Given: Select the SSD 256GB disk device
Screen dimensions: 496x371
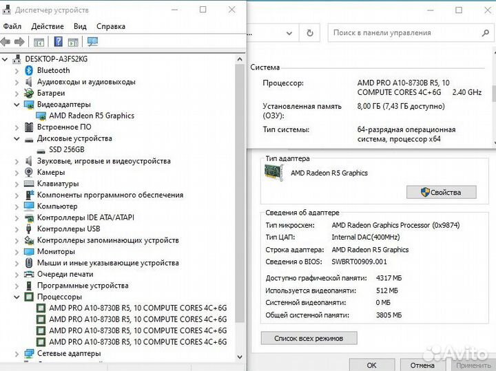Looking at the screenshot, I should coord(67,149).
